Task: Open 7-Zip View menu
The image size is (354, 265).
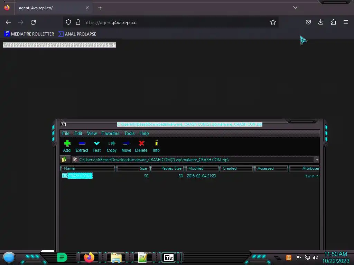Action: 92,134
